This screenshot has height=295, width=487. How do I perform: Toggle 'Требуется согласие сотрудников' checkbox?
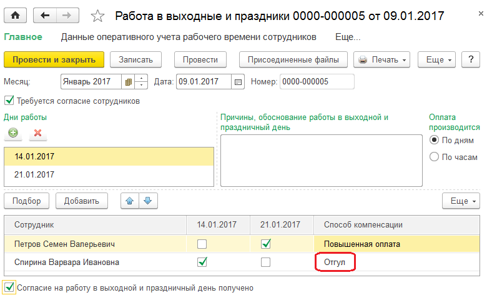(x=9, y=101)
